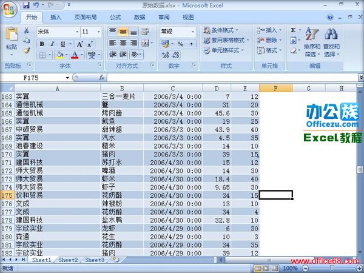Open 条件格式 conditional formatting
The image size is (364, 273).
click(221, 30)
